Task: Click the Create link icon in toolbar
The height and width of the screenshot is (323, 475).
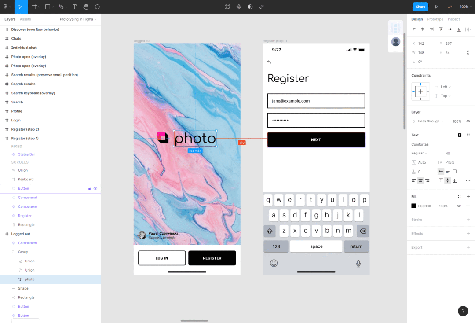Action: (x=262, y=7)
